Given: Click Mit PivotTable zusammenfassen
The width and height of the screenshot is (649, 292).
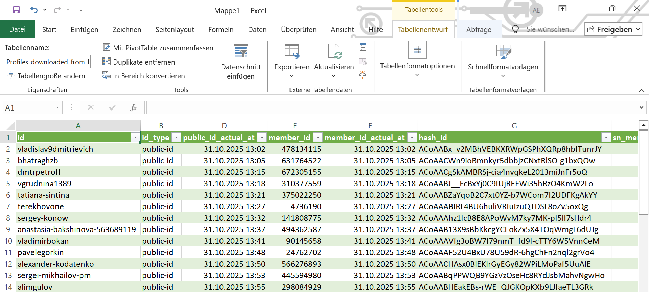Looking at the screenshot, I should pos(158,48).
